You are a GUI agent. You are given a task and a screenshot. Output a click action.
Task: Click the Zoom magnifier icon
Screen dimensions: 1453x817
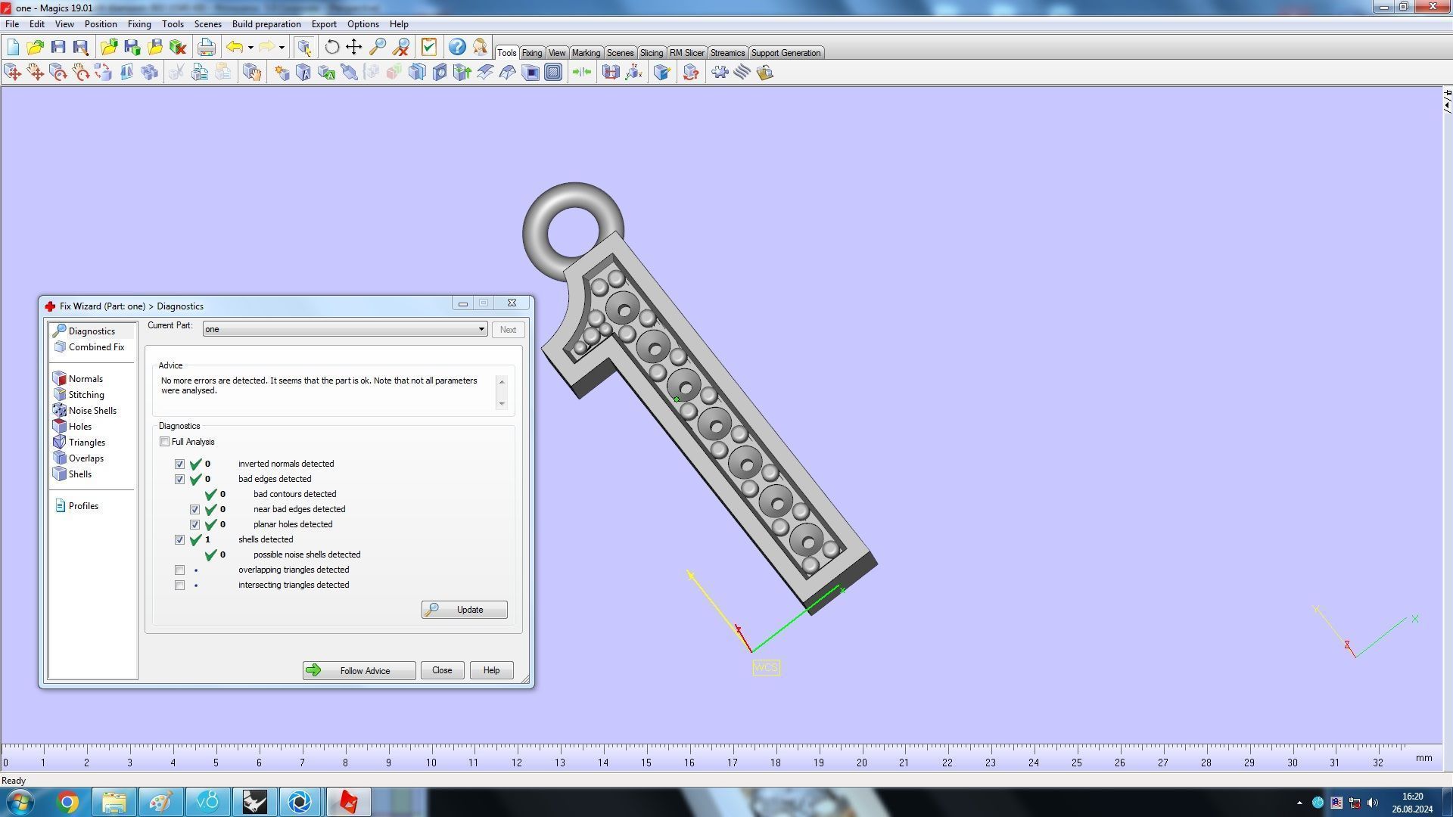378,47
